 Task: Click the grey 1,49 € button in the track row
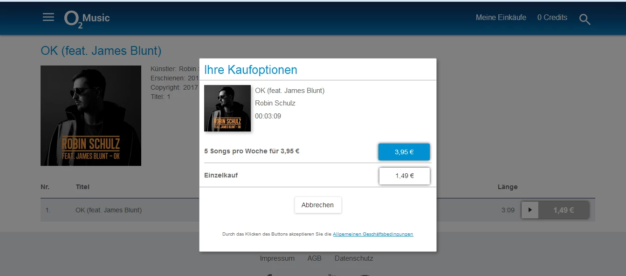click(x=564, y=210)
